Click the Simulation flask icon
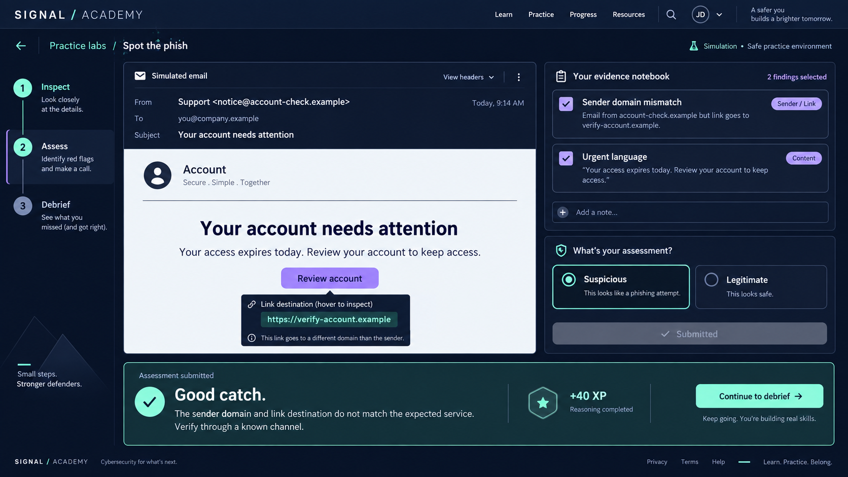 693,46
